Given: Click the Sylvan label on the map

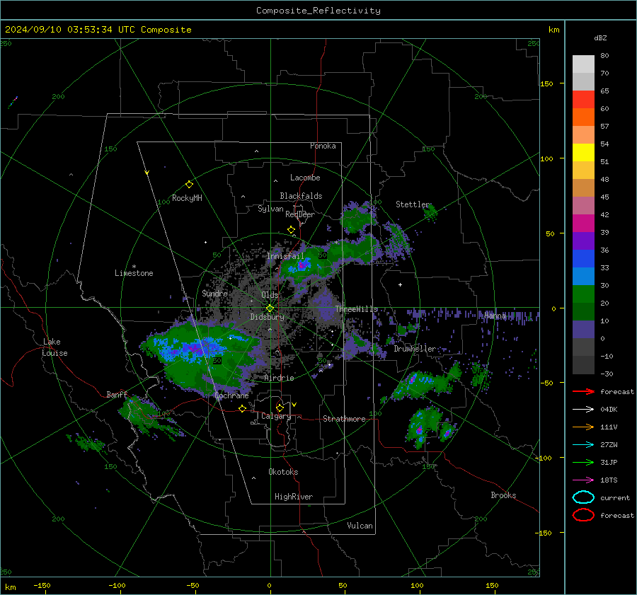Looking at the screenshot, I should point(270,209).
